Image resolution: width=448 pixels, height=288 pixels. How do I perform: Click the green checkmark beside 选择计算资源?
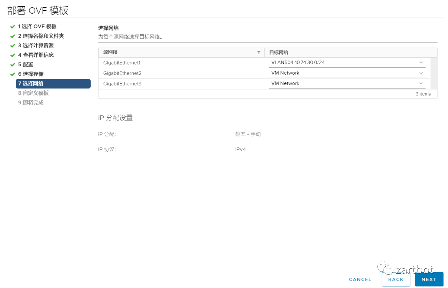[x=13, y=46]
